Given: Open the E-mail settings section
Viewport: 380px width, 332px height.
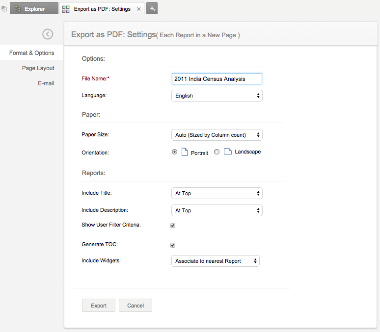Looking at the screenshot, I should click(x=46, y=83).
